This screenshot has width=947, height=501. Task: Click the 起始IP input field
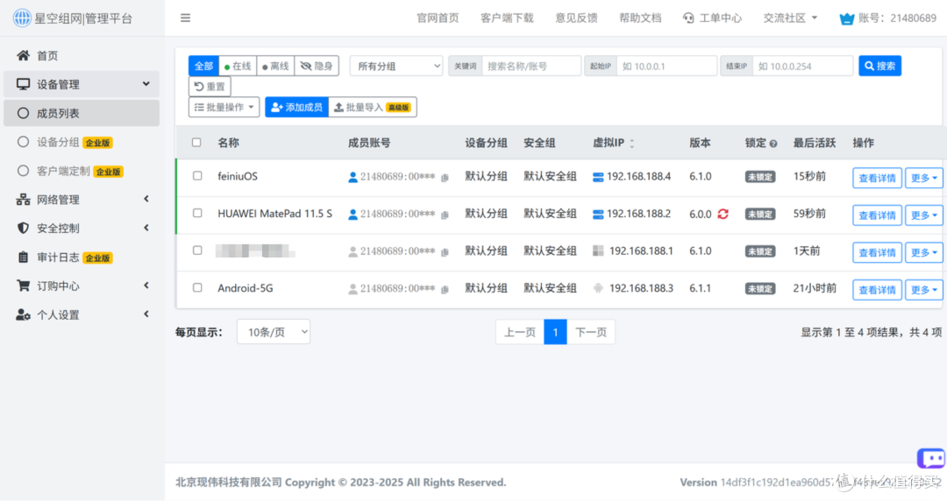(x=666, y=66)
